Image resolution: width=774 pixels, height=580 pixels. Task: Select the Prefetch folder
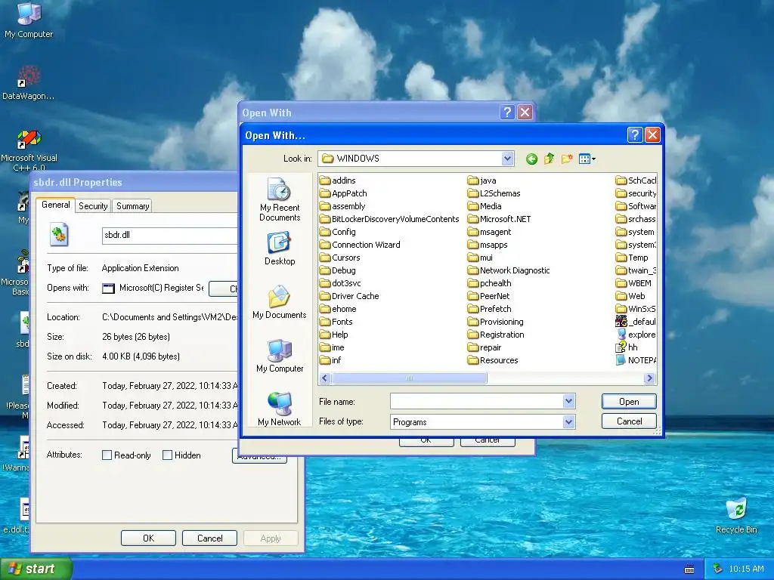click(x=490, y=309)
